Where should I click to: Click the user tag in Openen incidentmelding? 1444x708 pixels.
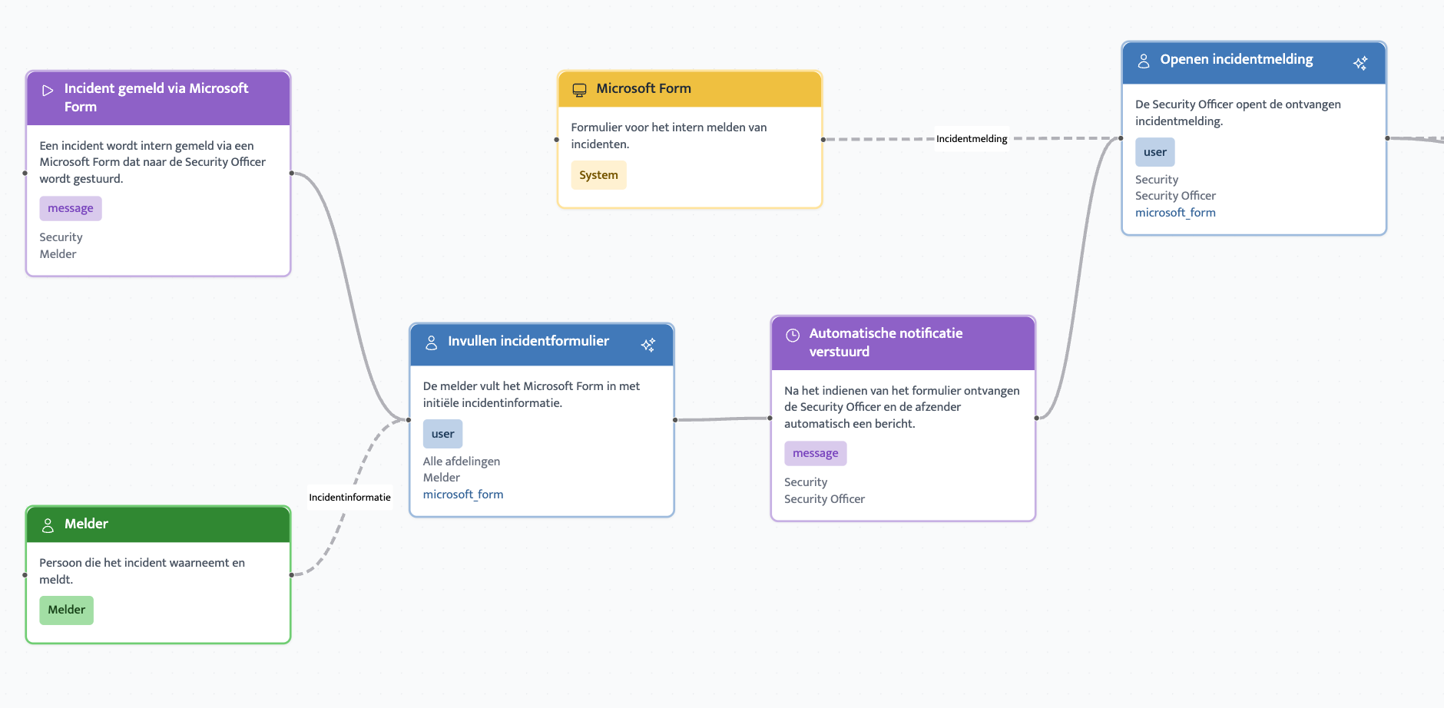tap(1154, 152)
